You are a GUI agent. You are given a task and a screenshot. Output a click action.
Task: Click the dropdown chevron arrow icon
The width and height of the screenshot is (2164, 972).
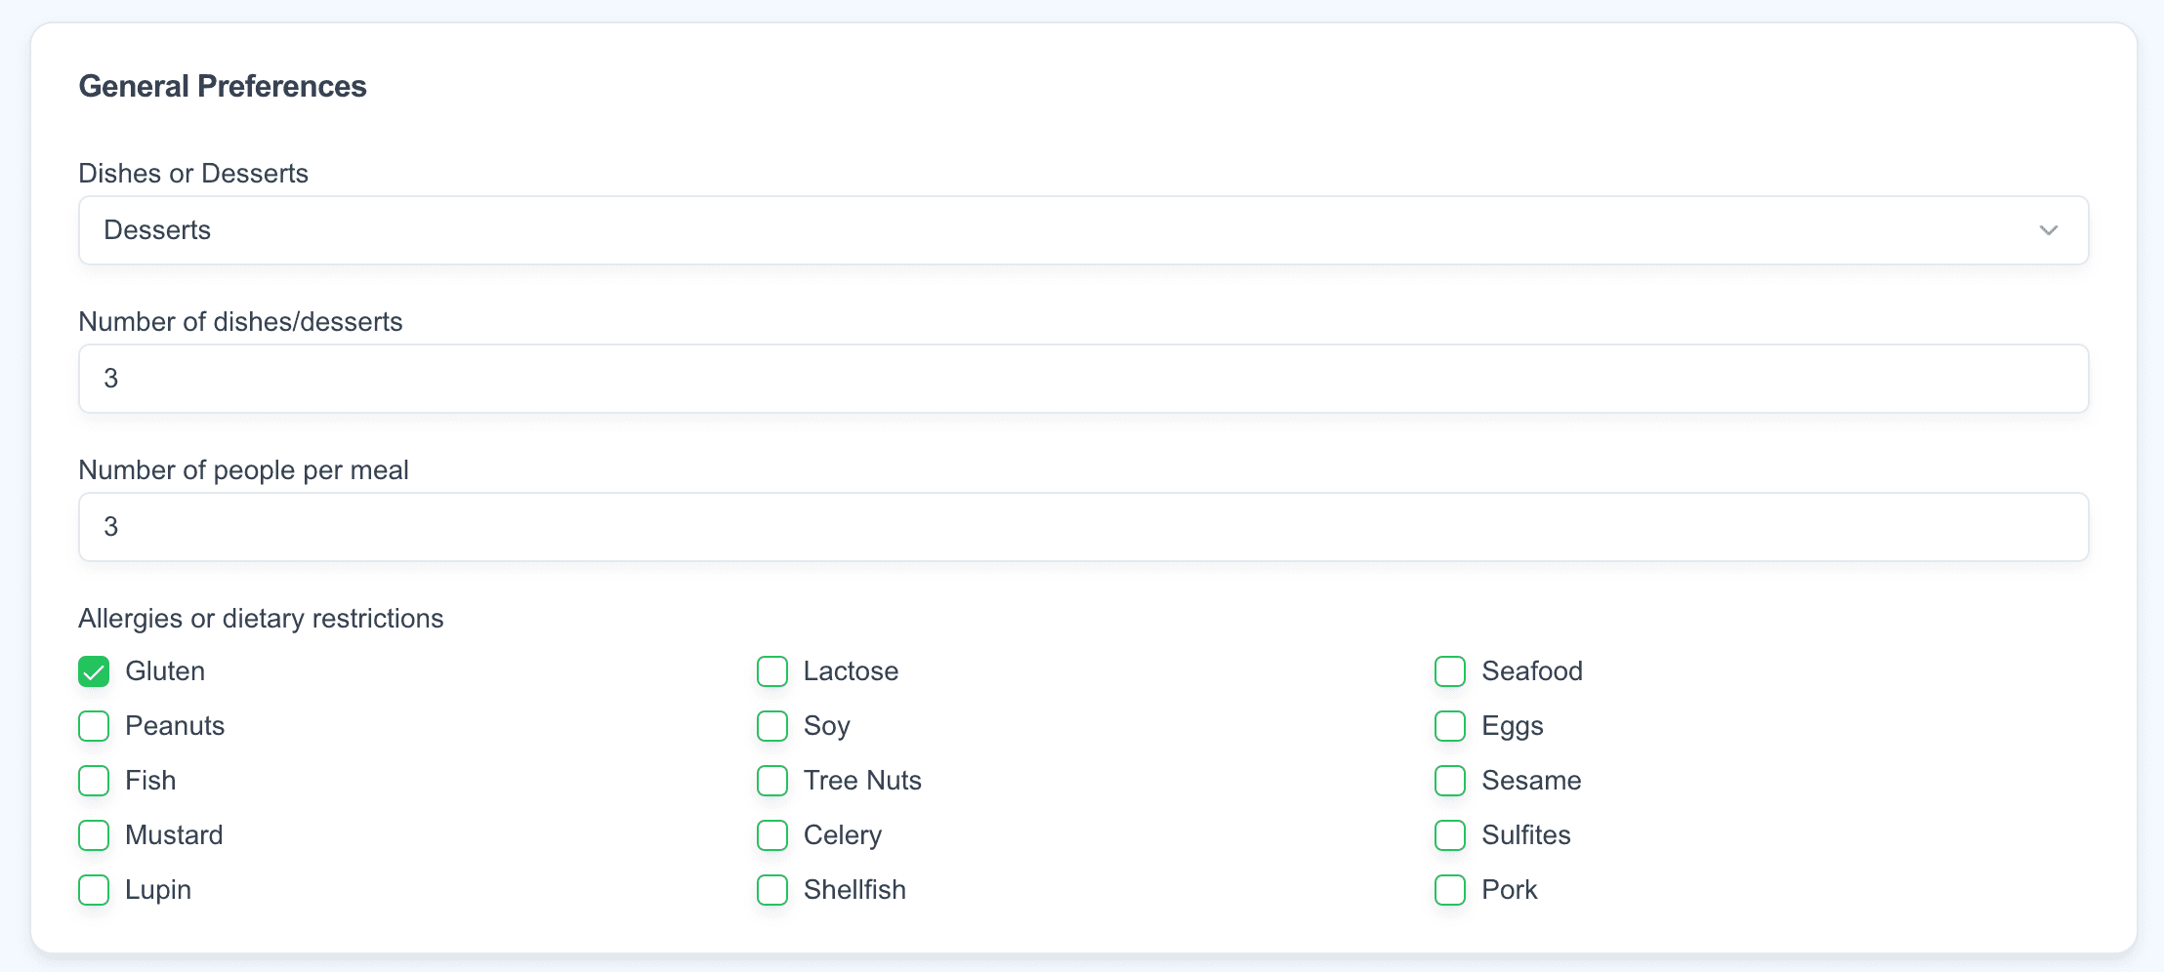pyautogui.click(x=2048, y=230)
